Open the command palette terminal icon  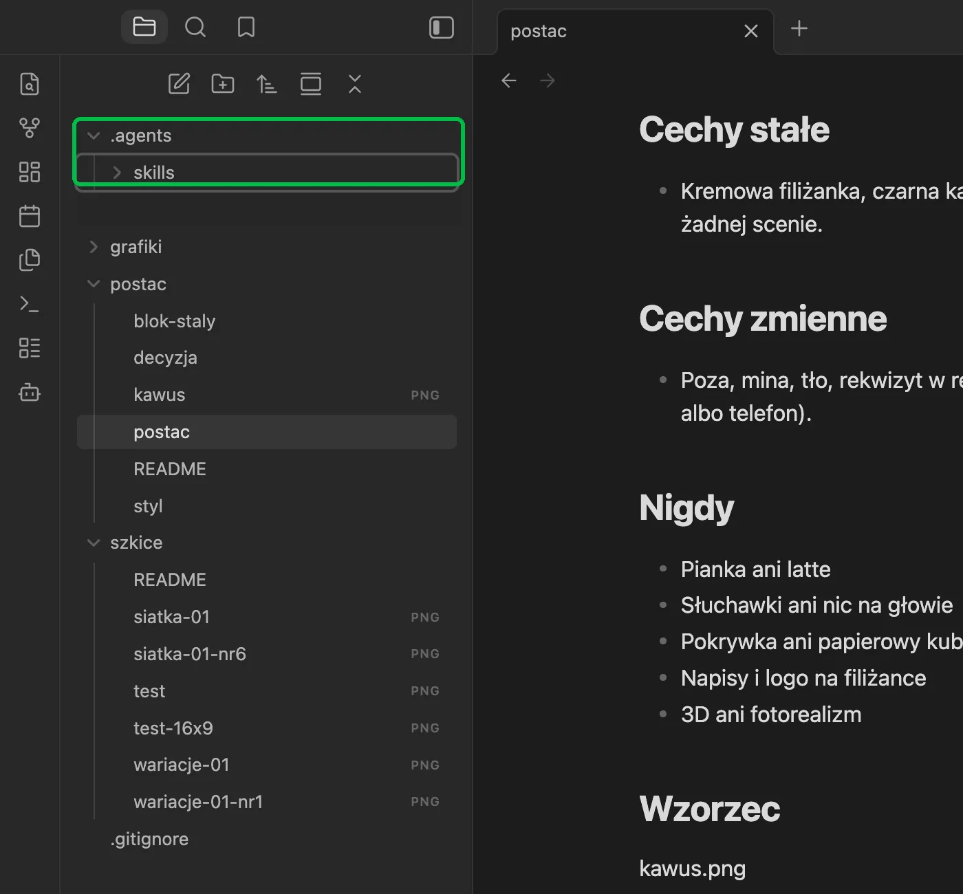30,304
